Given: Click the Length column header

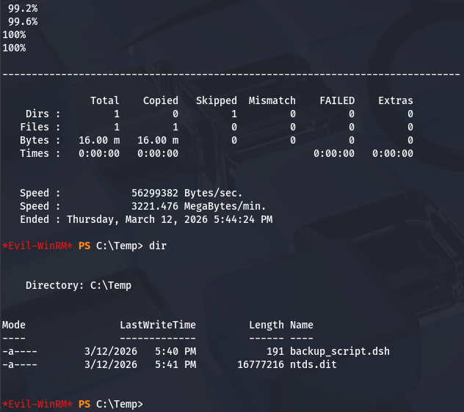Looking at the screenshot, I should click(x=267, y=325).
